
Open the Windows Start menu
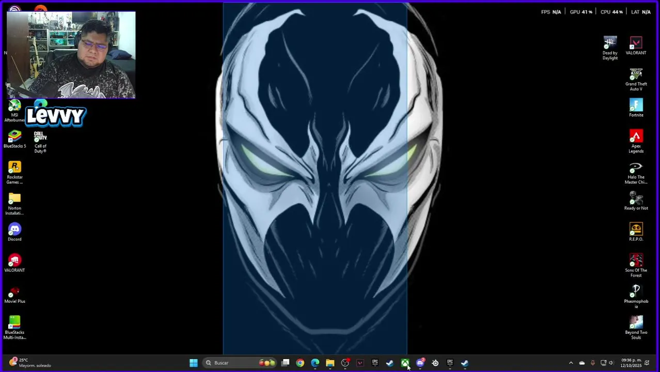[x=194, y=363]
